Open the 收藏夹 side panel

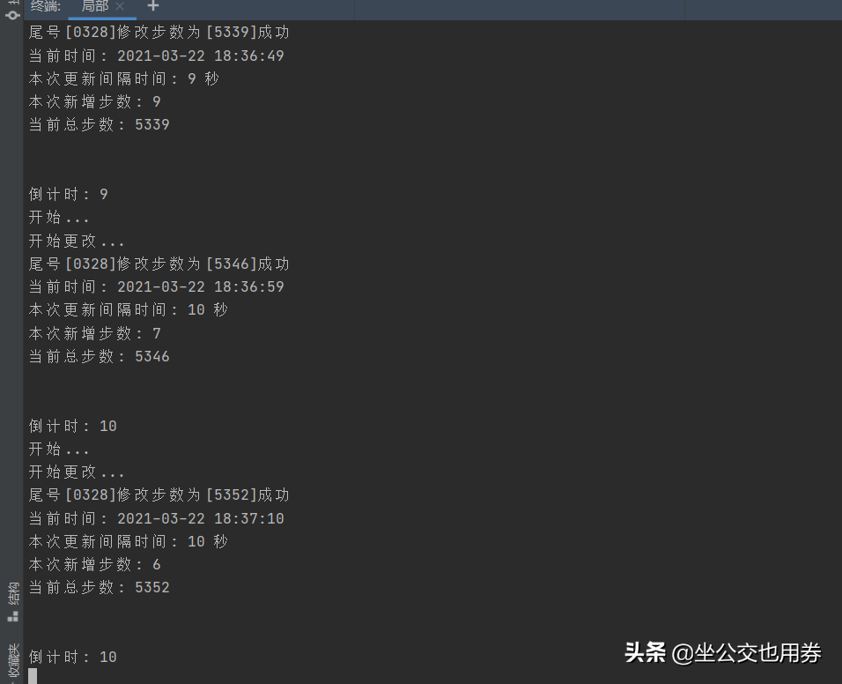13,662
